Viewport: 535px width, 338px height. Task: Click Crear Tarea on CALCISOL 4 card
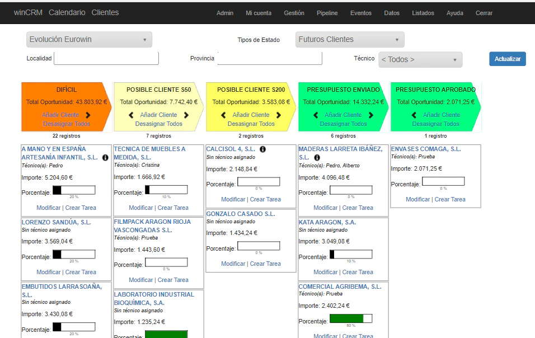pyautogui.click(x=265, y=199)
